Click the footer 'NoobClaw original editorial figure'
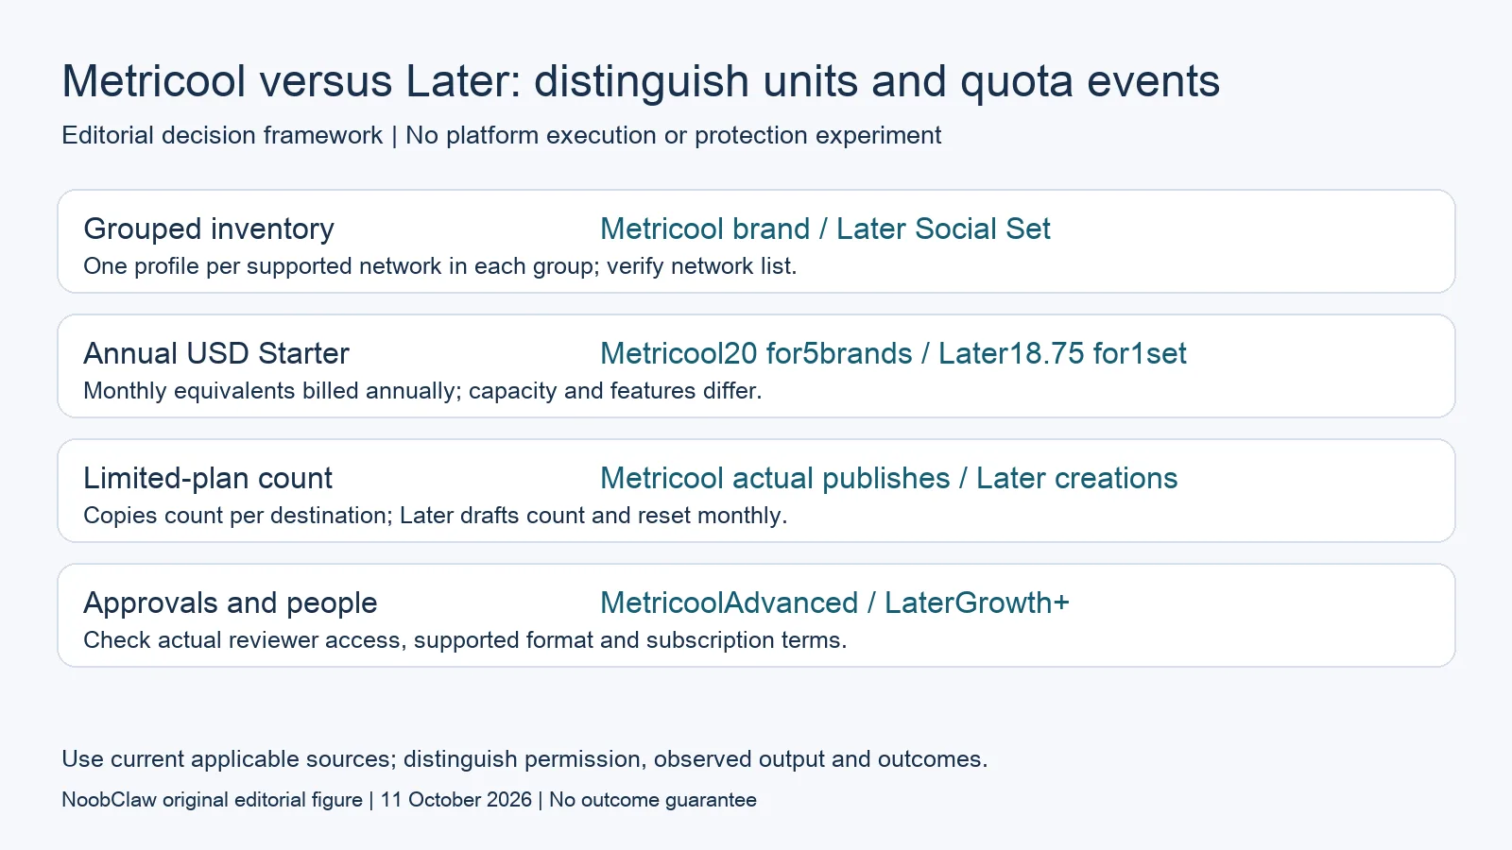Viewport: 1512px width, 850px height. coord(213,800)
